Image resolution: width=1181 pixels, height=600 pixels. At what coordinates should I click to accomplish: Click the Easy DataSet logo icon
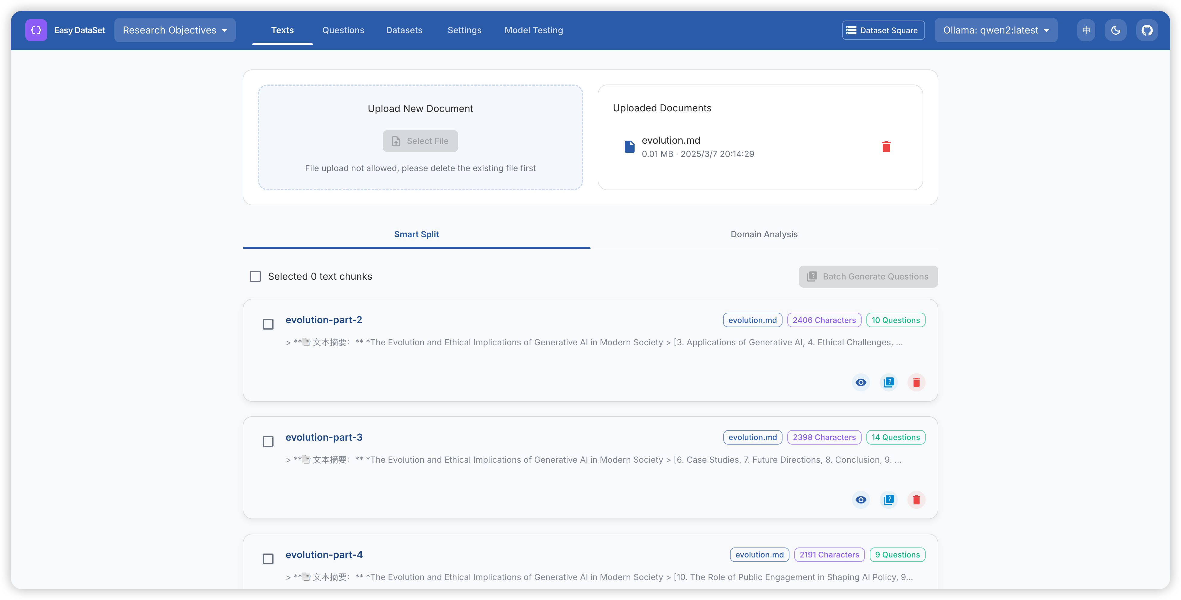(36, 30)
